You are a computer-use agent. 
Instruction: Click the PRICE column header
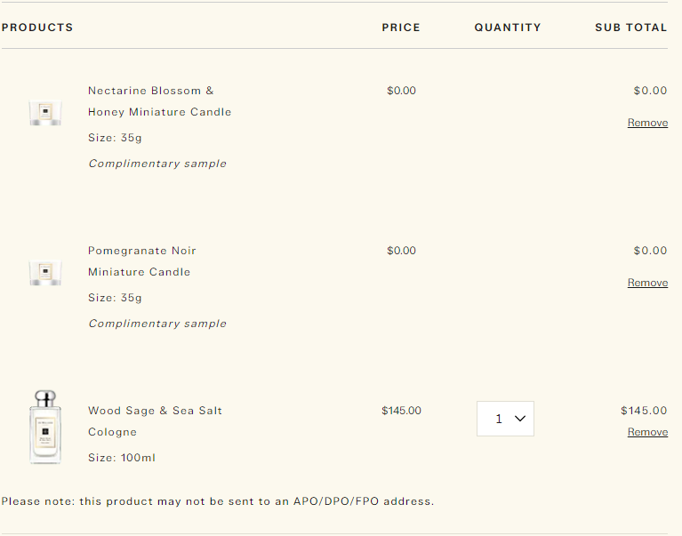(x=401, y=28)
